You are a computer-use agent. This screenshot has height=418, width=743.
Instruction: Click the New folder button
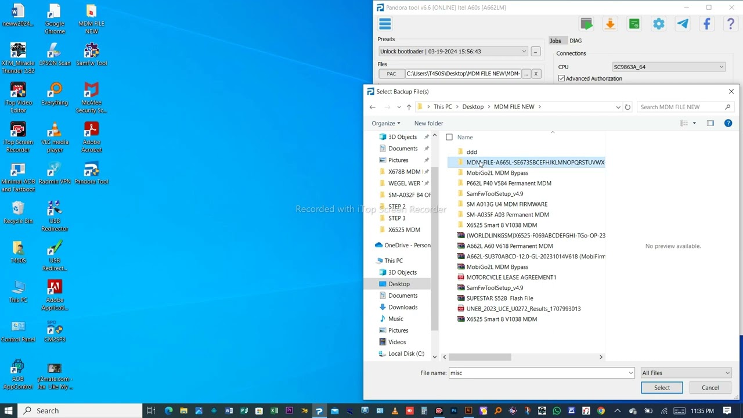pos(428,123)
